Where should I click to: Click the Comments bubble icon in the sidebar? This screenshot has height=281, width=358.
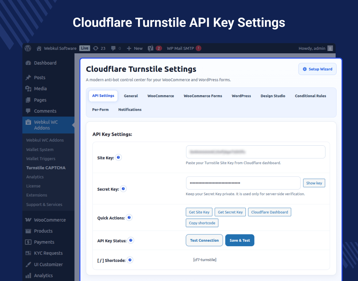[28, 111]
